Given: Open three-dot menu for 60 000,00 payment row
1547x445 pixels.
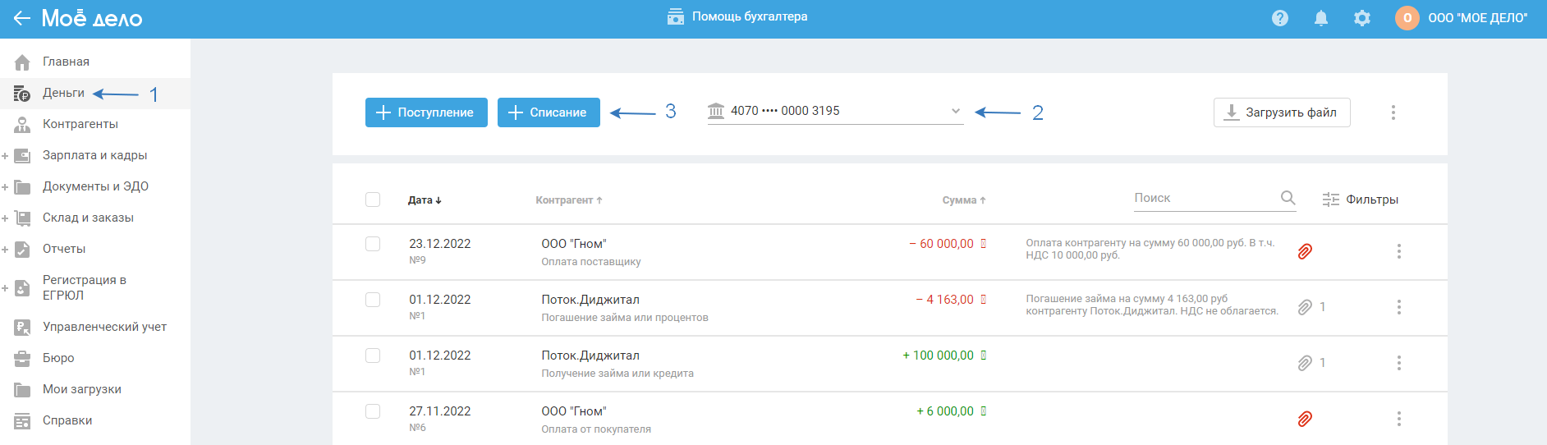Looking at the screenshot, I should click(1398, 251).
